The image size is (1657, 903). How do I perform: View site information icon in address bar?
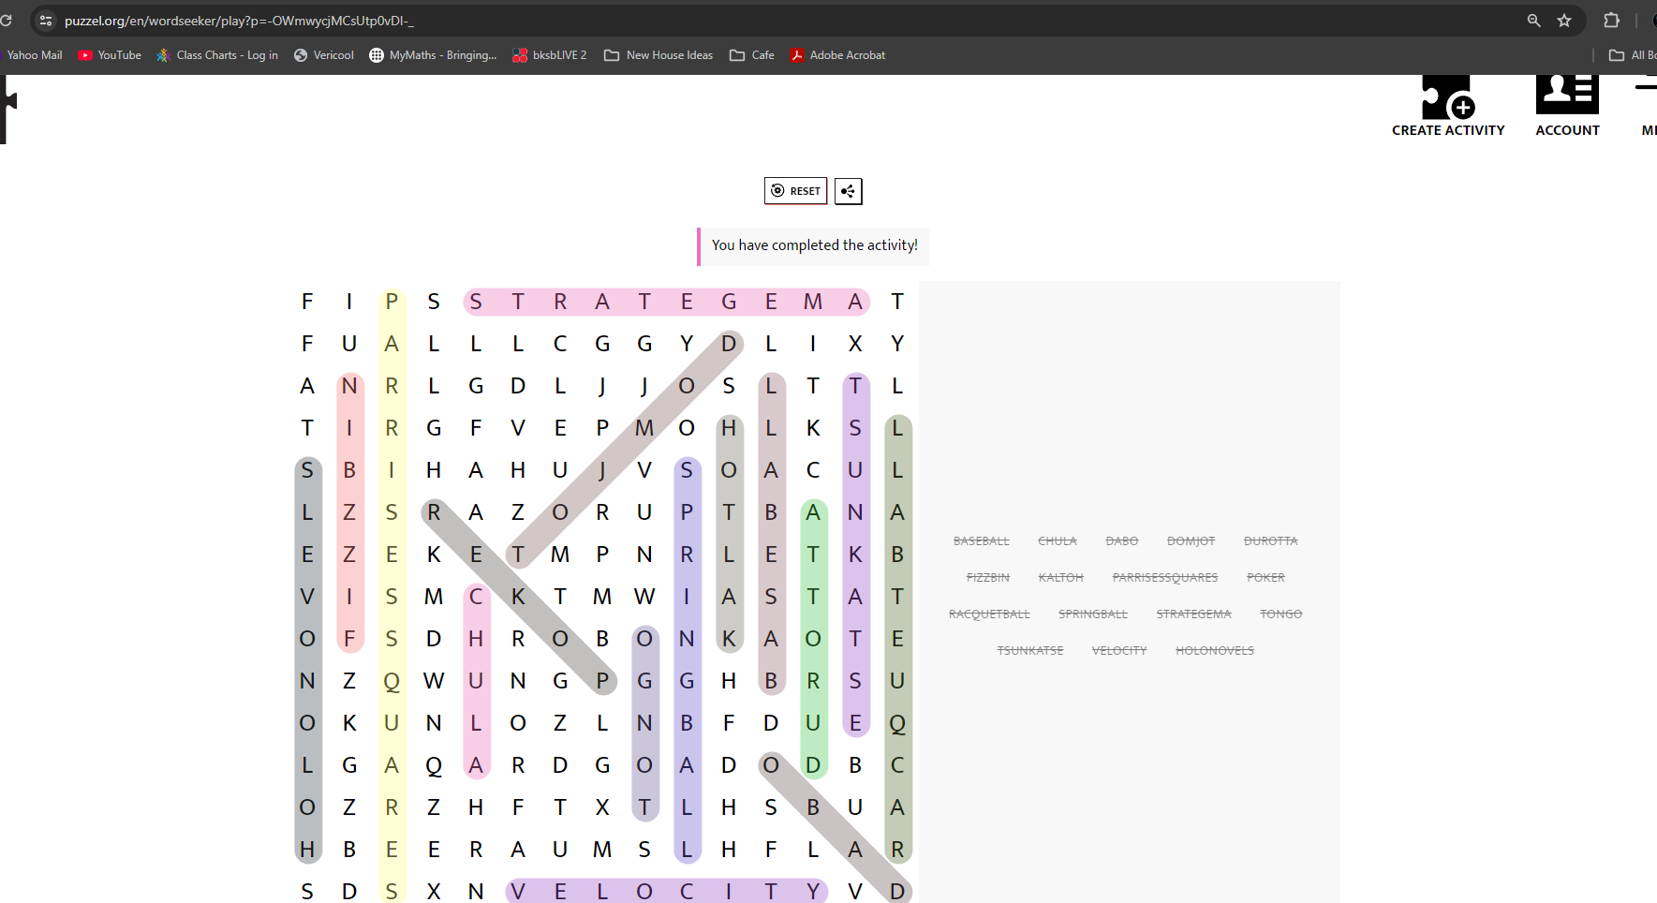pos(46,21)
